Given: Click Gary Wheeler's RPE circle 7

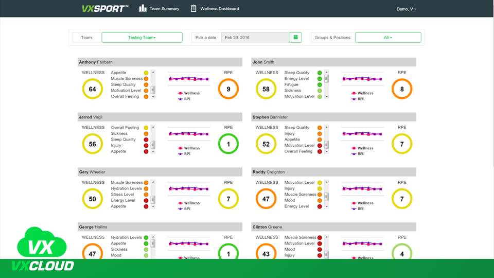Looking at the screenshot, I should [228, 199].
